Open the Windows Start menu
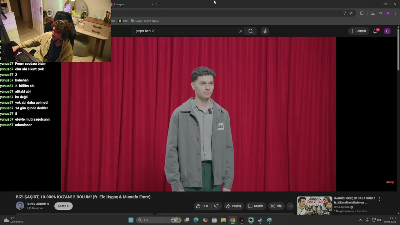Image resolution: width=400 pixels, height=225 pixels. tap(131, 220)
